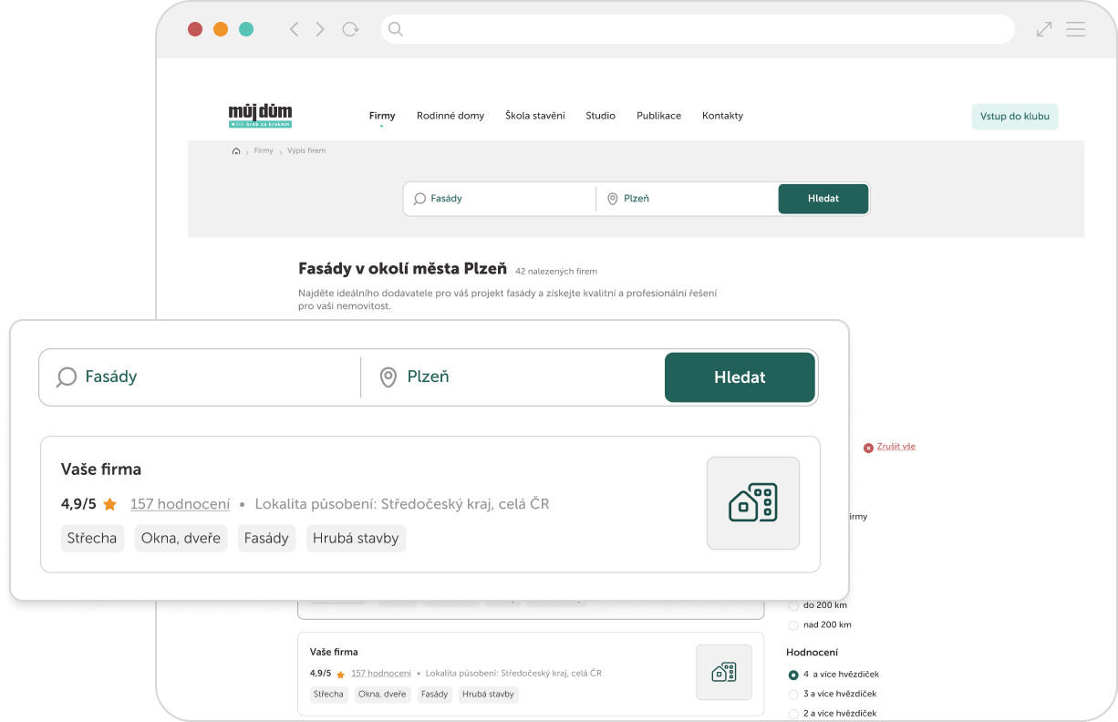The height and width of the screenshot is (722, 1118).
Task: Click the browser address bar
Action: pyautogui.click(x=698, y=29)
